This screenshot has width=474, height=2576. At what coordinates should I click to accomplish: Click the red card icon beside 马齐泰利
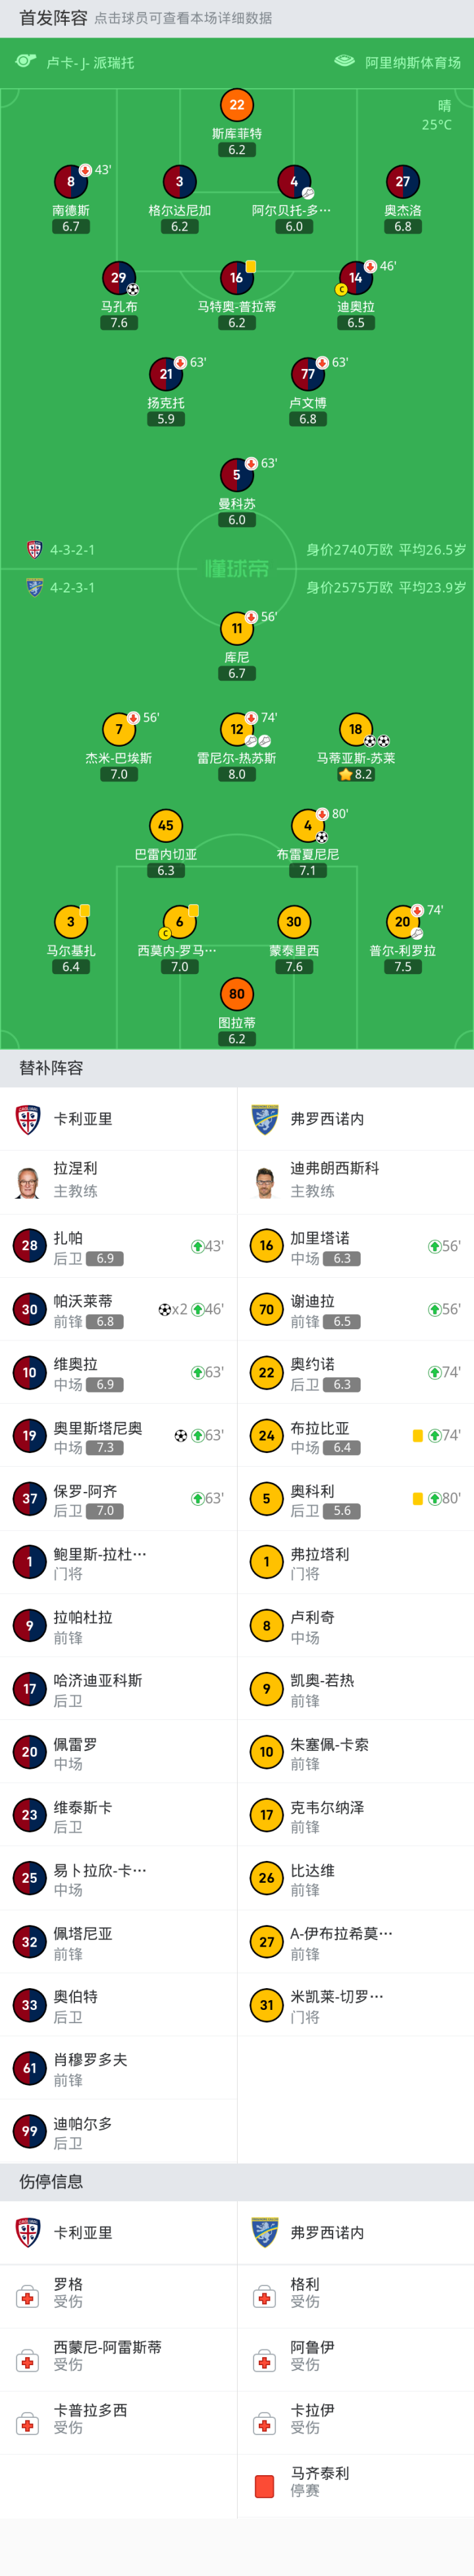[265, 2486]
